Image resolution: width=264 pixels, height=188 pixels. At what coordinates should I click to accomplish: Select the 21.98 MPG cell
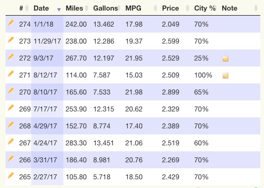[x=134, y=92]
